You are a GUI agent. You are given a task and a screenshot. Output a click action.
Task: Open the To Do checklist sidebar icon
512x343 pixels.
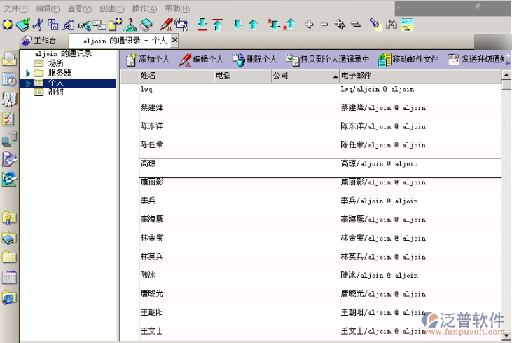(9, 119)
